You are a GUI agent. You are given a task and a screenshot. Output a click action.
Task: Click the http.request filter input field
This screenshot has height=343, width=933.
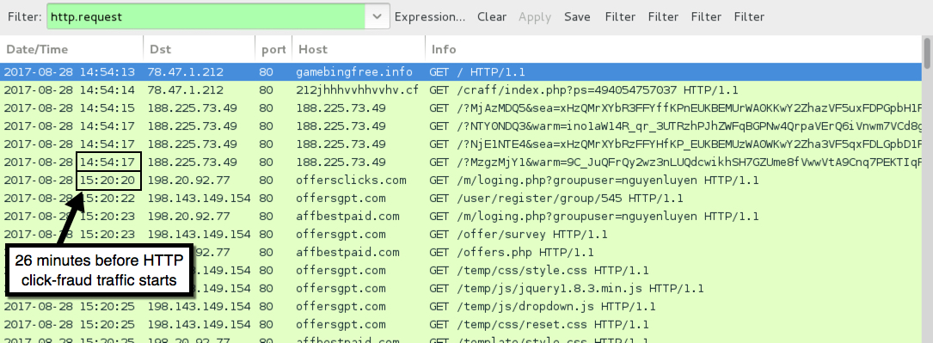(206, 16)
